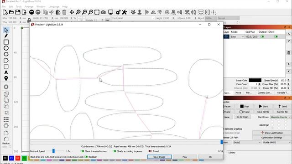Click the Cut scissors icon

coord(52,12)
